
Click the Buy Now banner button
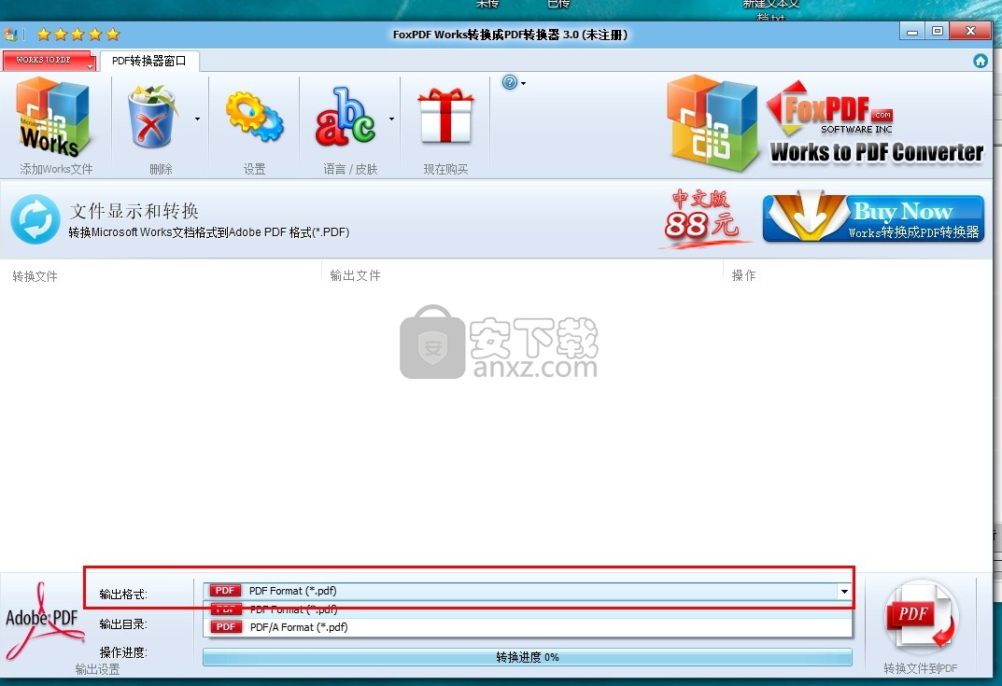coord(873,218)
